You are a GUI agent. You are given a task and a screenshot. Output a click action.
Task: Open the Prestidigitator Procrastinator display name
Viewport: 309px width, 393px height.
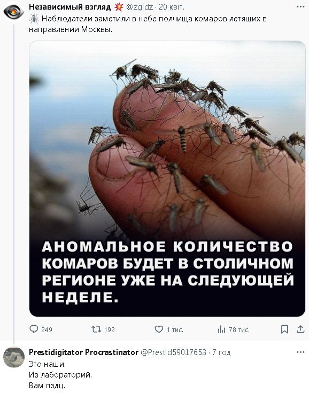click(83, 352)
